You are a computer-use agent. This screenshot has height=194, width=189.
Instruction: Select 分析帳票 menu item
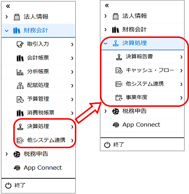click(38, 72)
